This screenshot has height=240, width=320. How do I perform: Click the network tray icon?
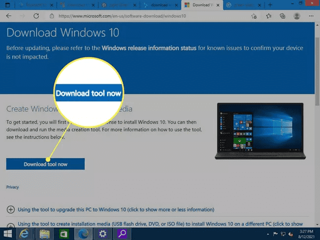click(283, 234)
